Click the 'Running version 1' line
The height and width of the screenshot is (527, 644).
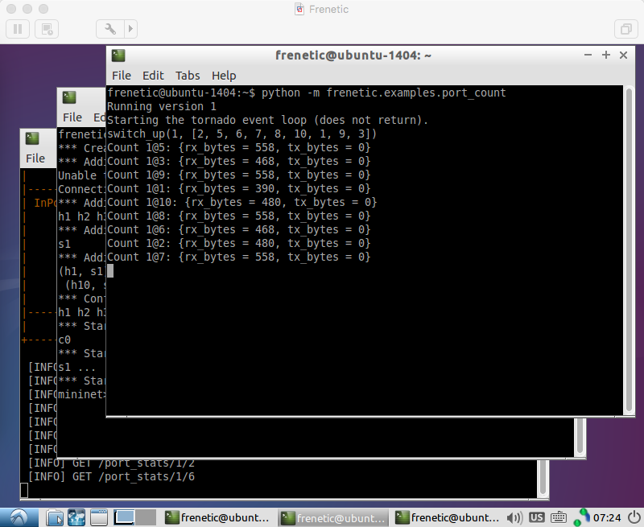tap(162, 107)
